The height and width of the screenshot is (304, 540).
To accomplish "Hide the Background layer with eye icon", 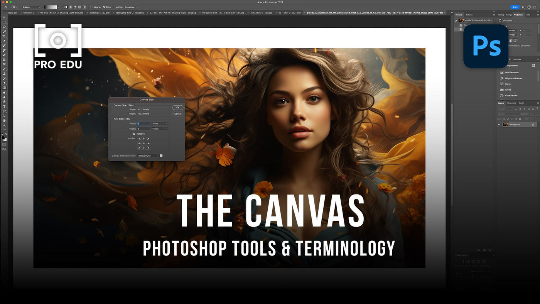I will pyautogui.click(x=499, y=125).
